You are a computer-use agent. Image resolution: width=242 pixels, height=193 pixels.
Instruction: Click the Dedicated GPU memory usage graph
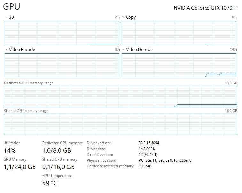click(121, 96)
